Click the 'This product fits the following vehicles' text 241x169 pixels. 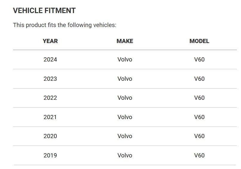pos(65,25)
